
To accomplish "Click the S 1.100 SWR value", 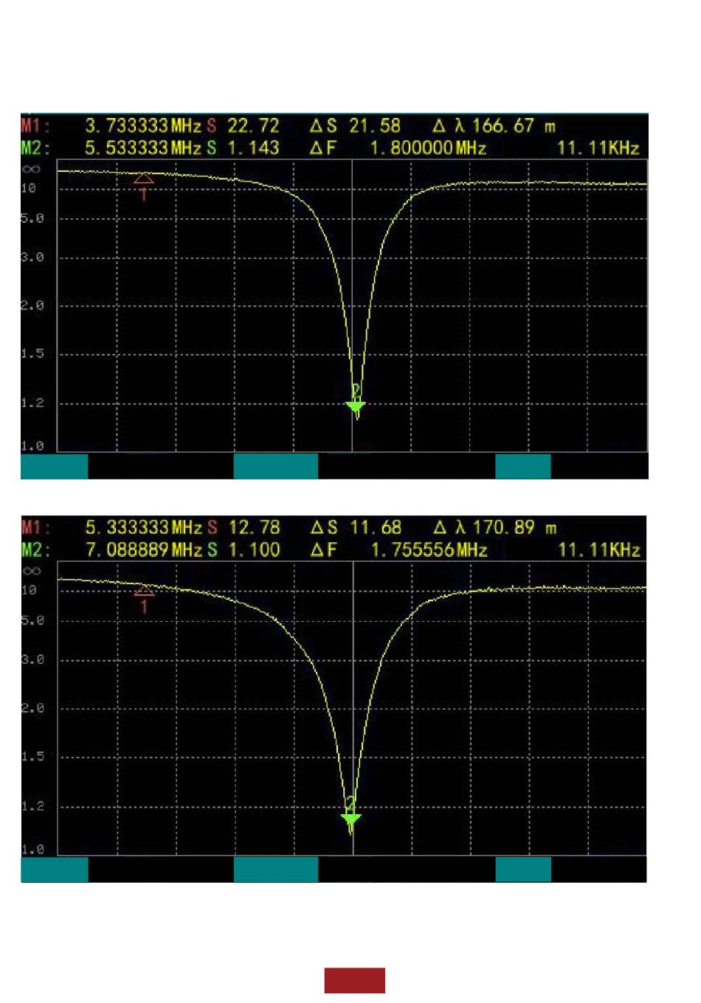I will tap(244, 550).
